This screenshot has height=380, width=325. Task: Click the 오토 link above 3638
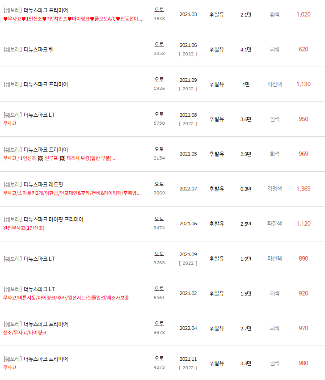point(159,8)
